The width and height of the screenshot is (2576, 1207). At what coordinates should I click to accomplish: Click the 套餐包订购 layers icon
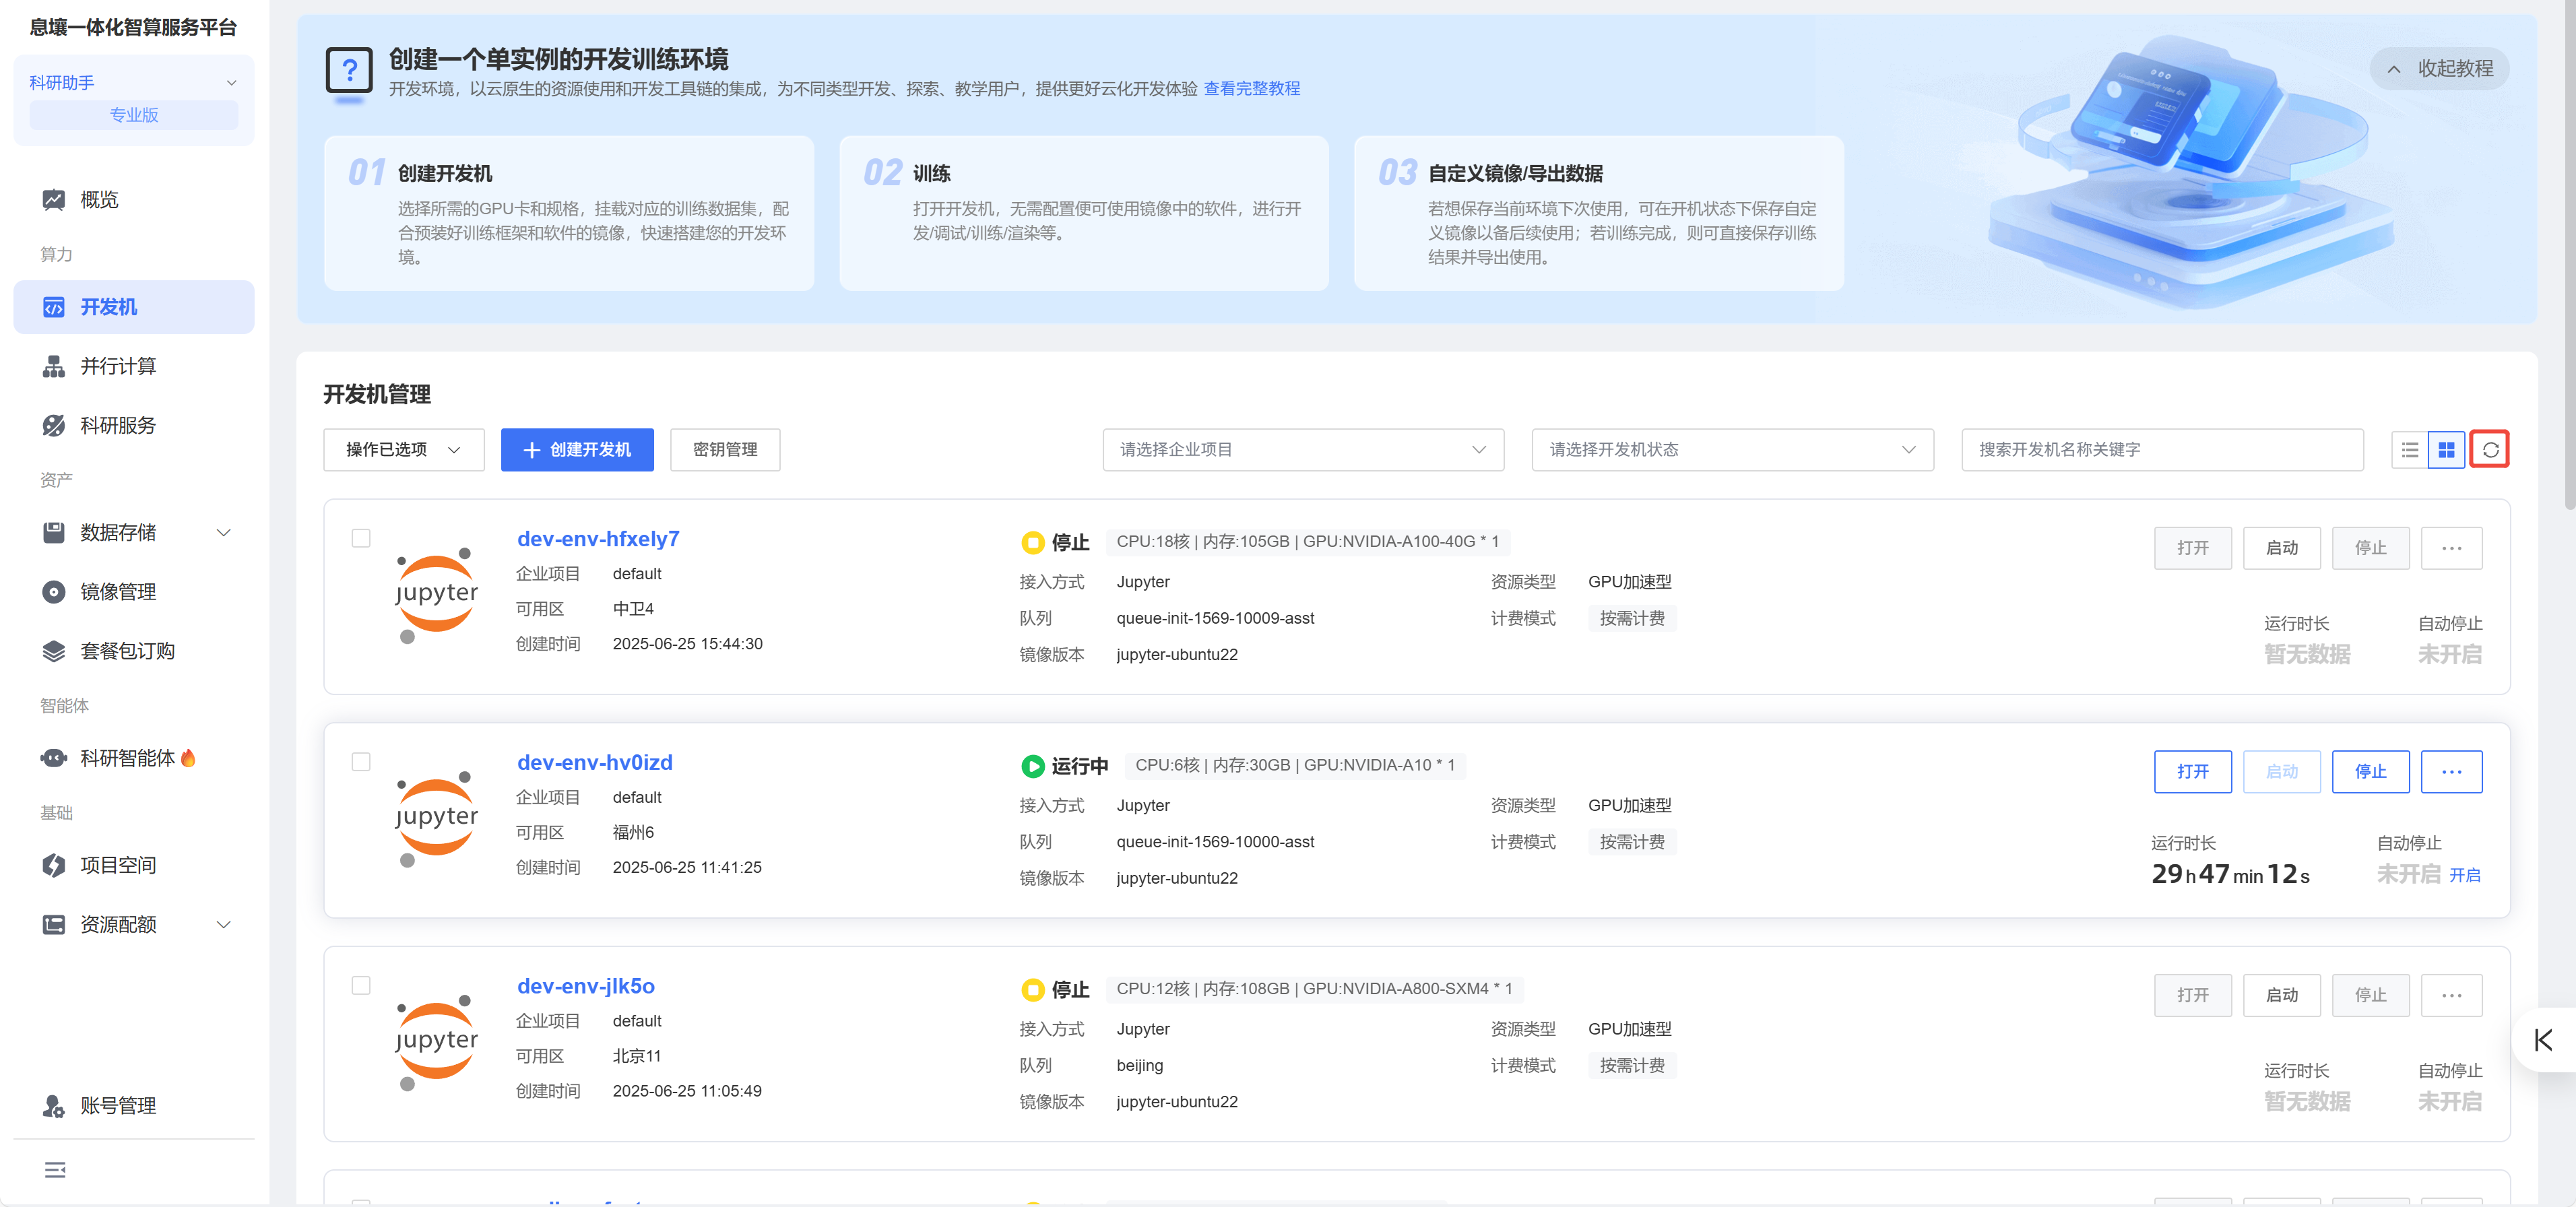(x=54, y=651)
